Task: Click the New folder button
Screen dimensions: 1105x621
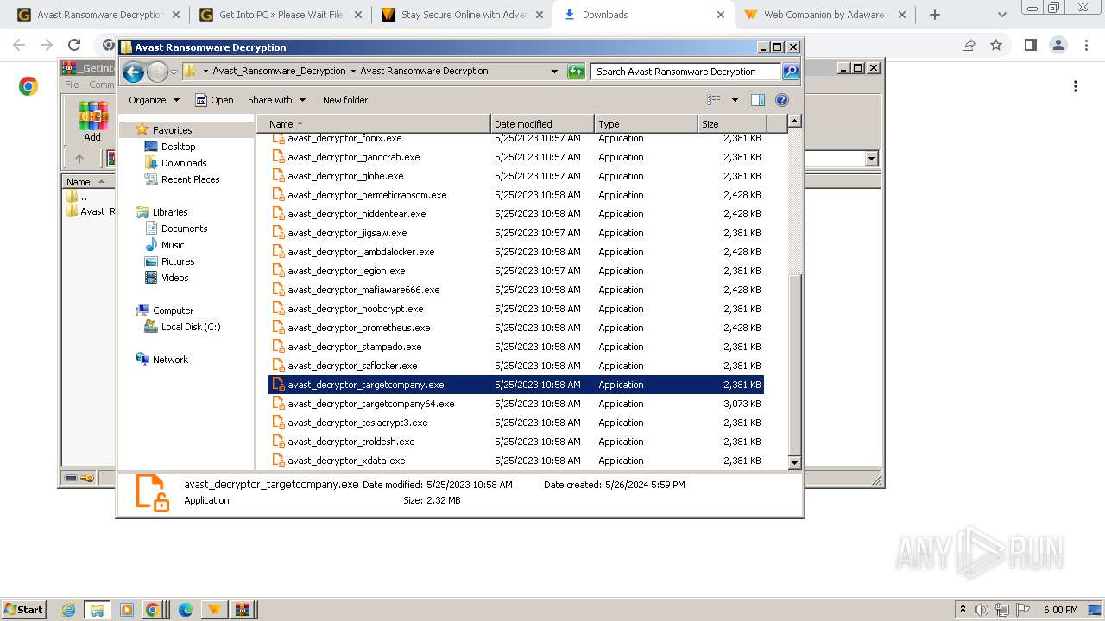Action: (345, 100)
